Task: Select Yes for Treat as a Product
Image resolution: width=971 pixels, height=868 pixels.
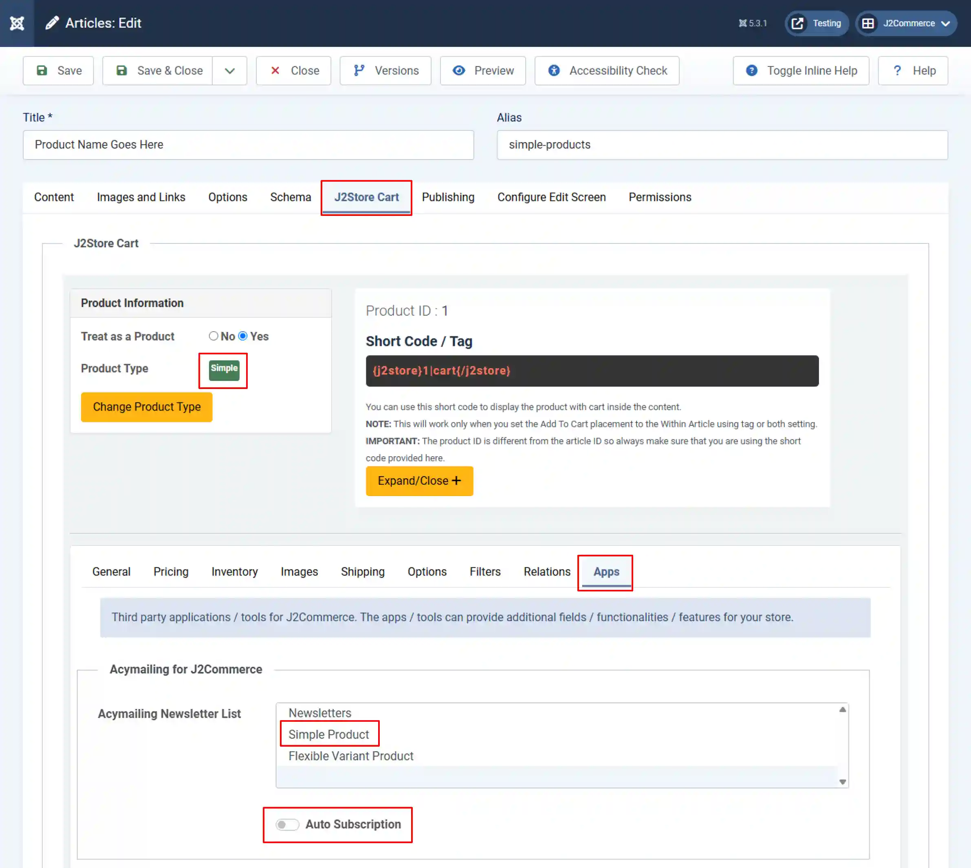Action: coord(243,336)
